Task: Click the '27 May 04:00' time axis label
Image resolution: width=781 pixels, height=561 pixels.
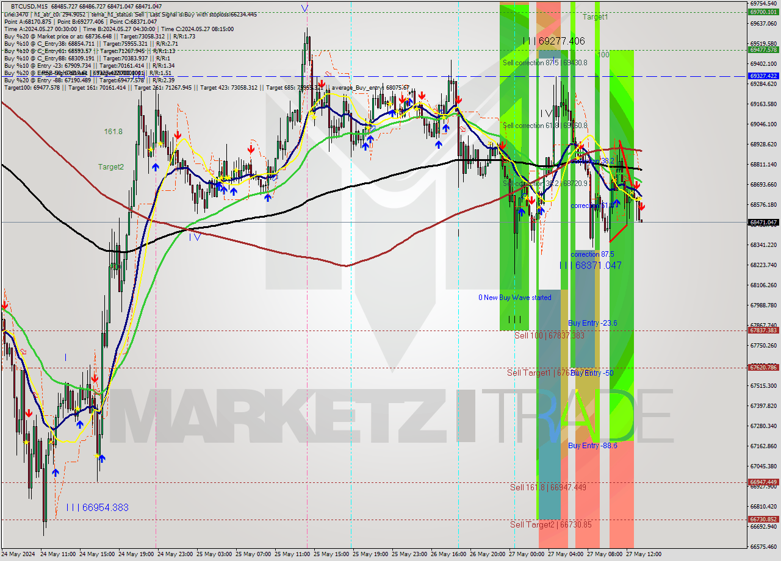Action: point(566,554)
